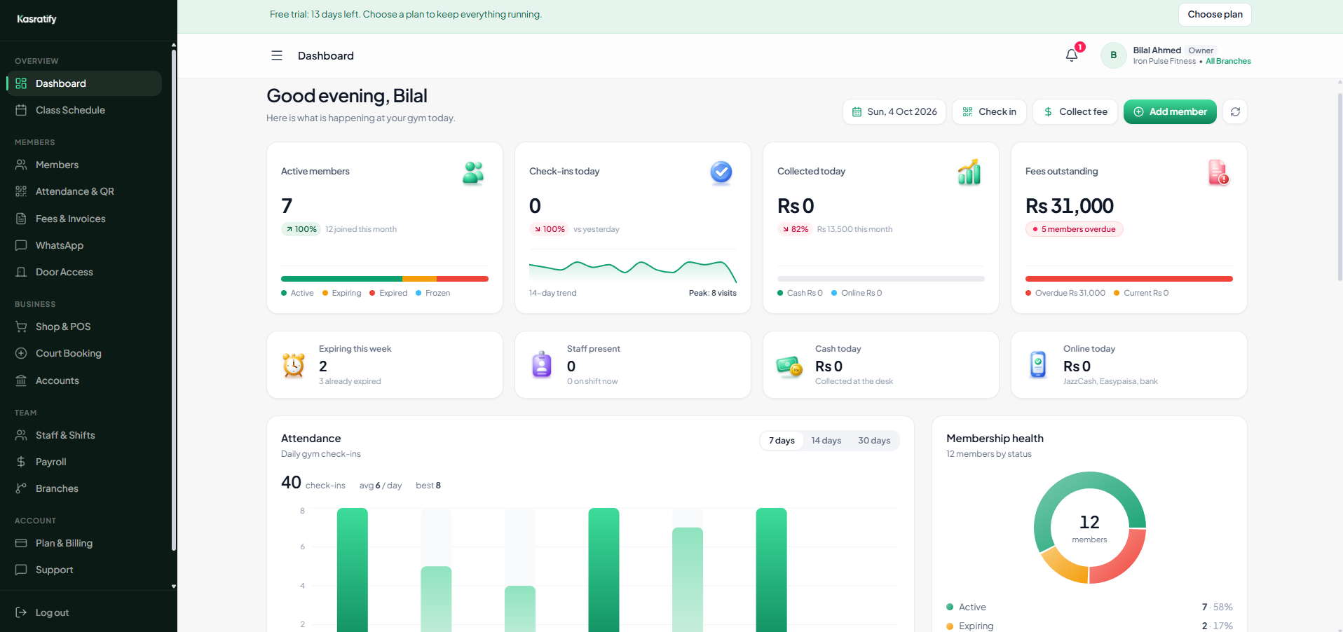Click the 'Rs 13,500 this month' text
The width and height of the screenshot is (1343, 632).
click(854, 229)
